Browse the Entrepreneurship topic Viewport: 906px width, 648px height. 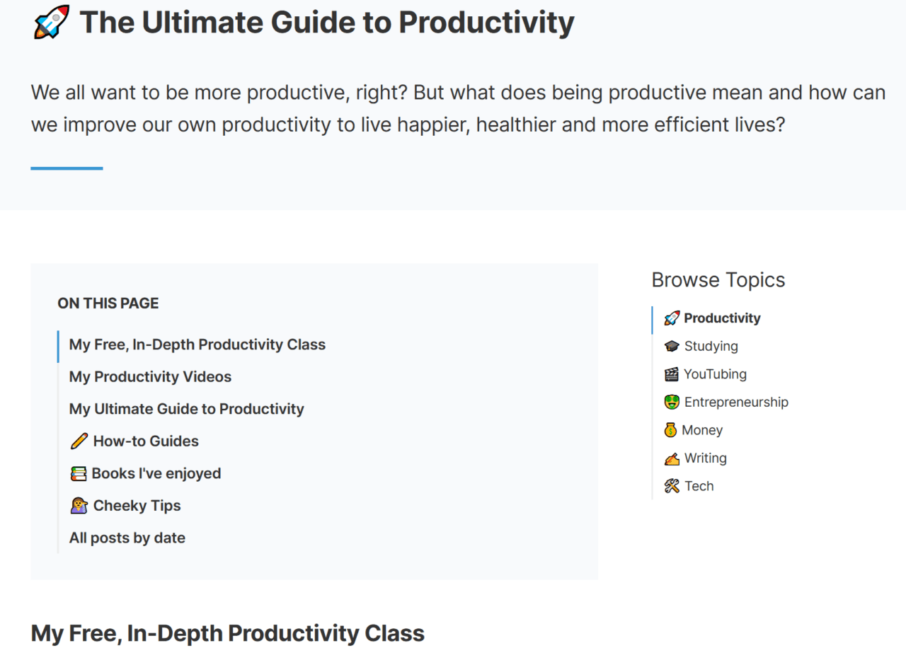[x=736, y=403]
